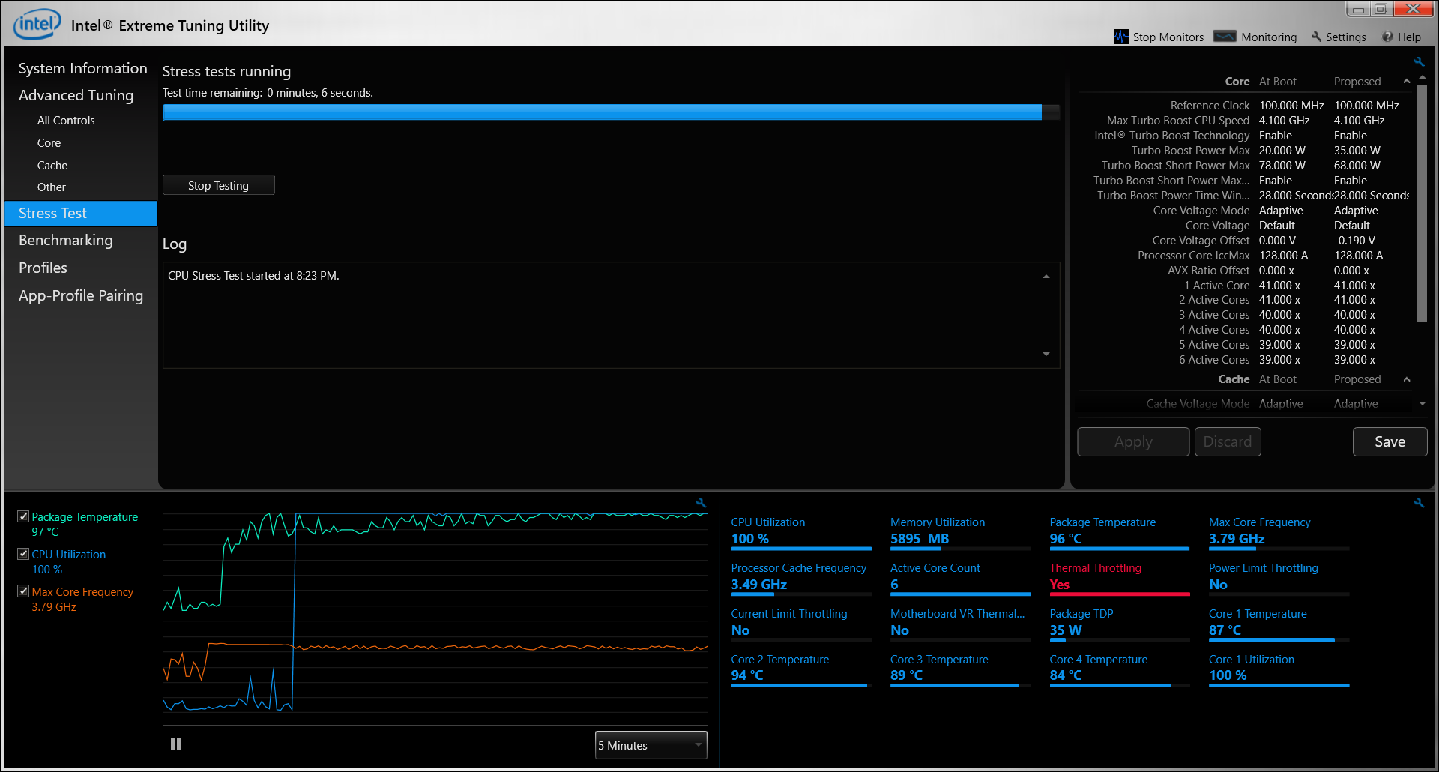Open the Benchmarking section
Image resolution: width=1439 pixels, height=772 pixels.
pyautogui.click(x=65, y=240)
